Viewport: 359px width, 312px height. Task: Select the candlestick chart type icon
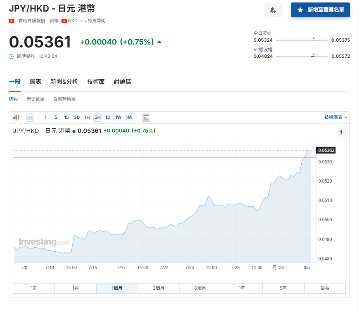(x=16, y=117)
